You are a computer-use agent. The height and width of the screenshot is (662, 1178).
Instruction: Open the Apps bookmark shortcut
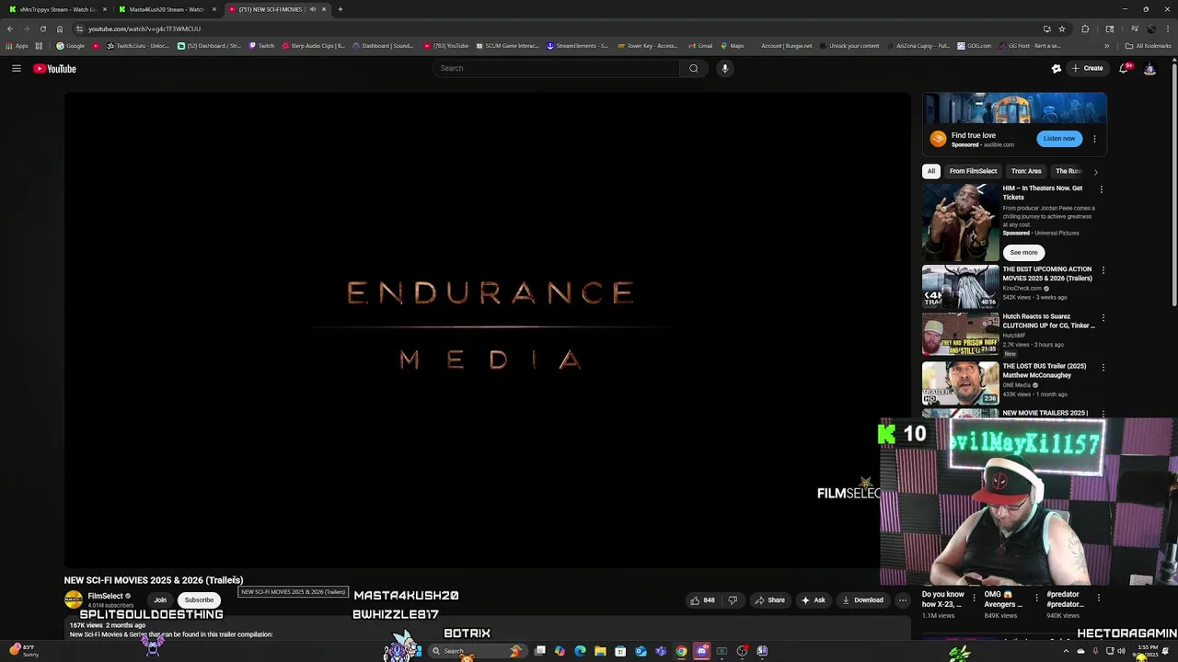pos(17,46)
